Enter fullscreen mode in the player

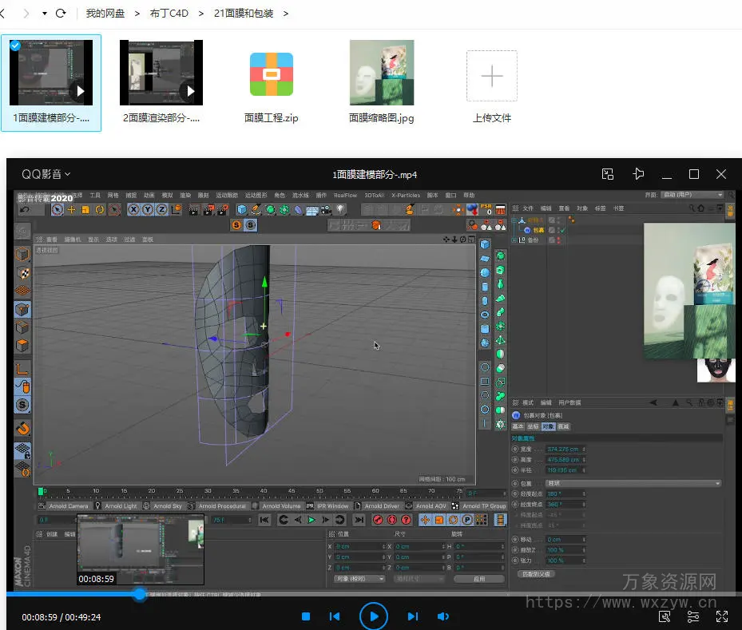click(721, 616)
